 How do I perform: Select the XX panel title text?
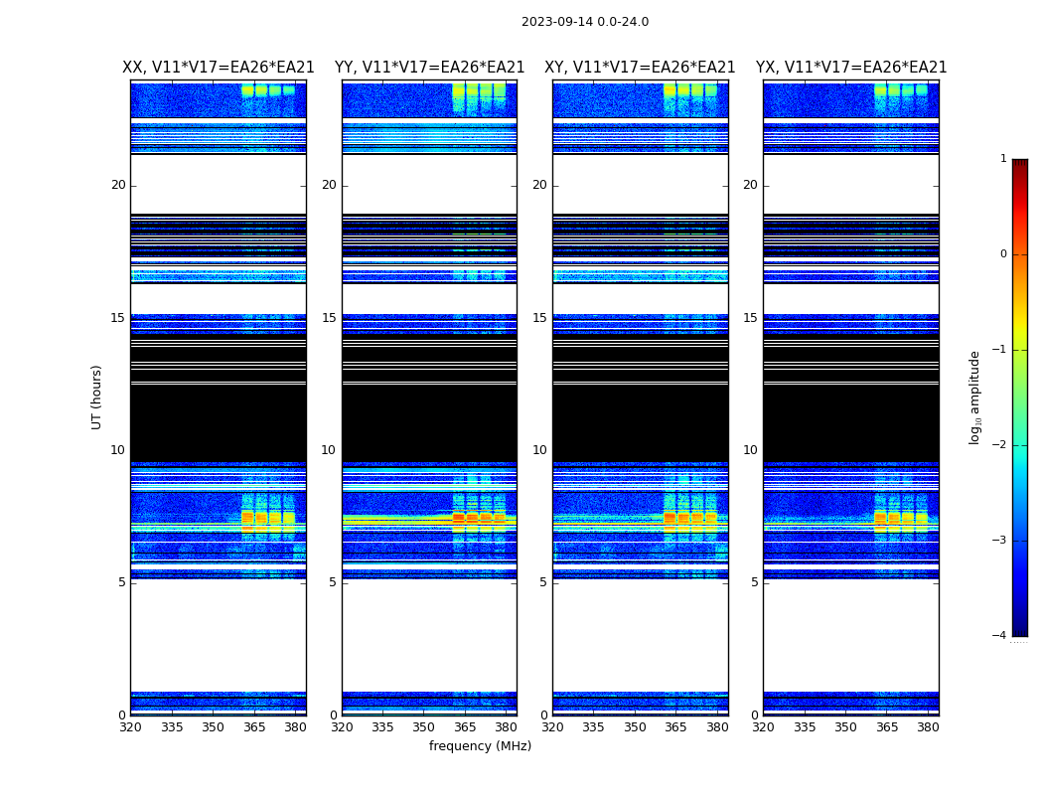click(218, 68)
